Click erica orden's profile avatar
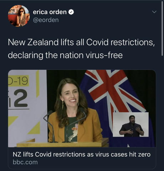This screenshot has width=164, height=171. pyautogui.click(x=19, y=16)
